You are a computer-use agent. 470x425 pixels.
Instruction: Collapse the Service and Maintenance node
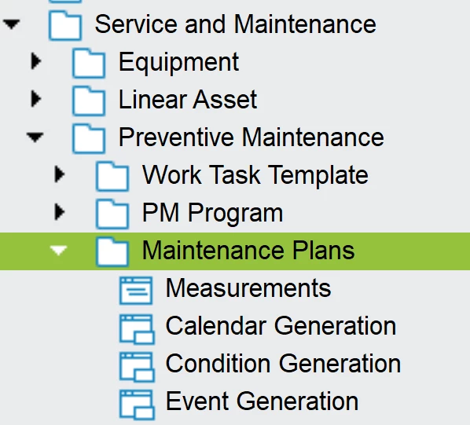(x=11, y=24)
